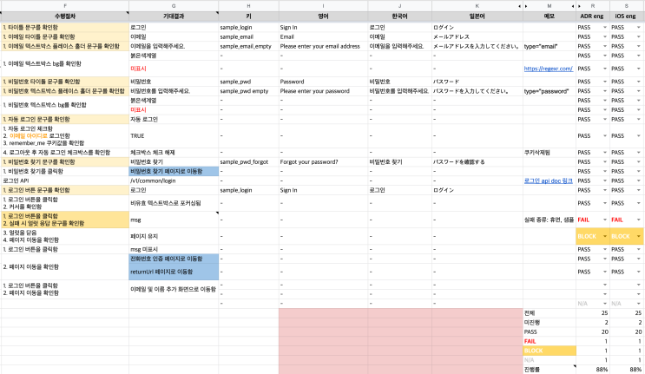Select the 로그인 API procedure cell
The image size is (645, 374).
pos(65,180)
